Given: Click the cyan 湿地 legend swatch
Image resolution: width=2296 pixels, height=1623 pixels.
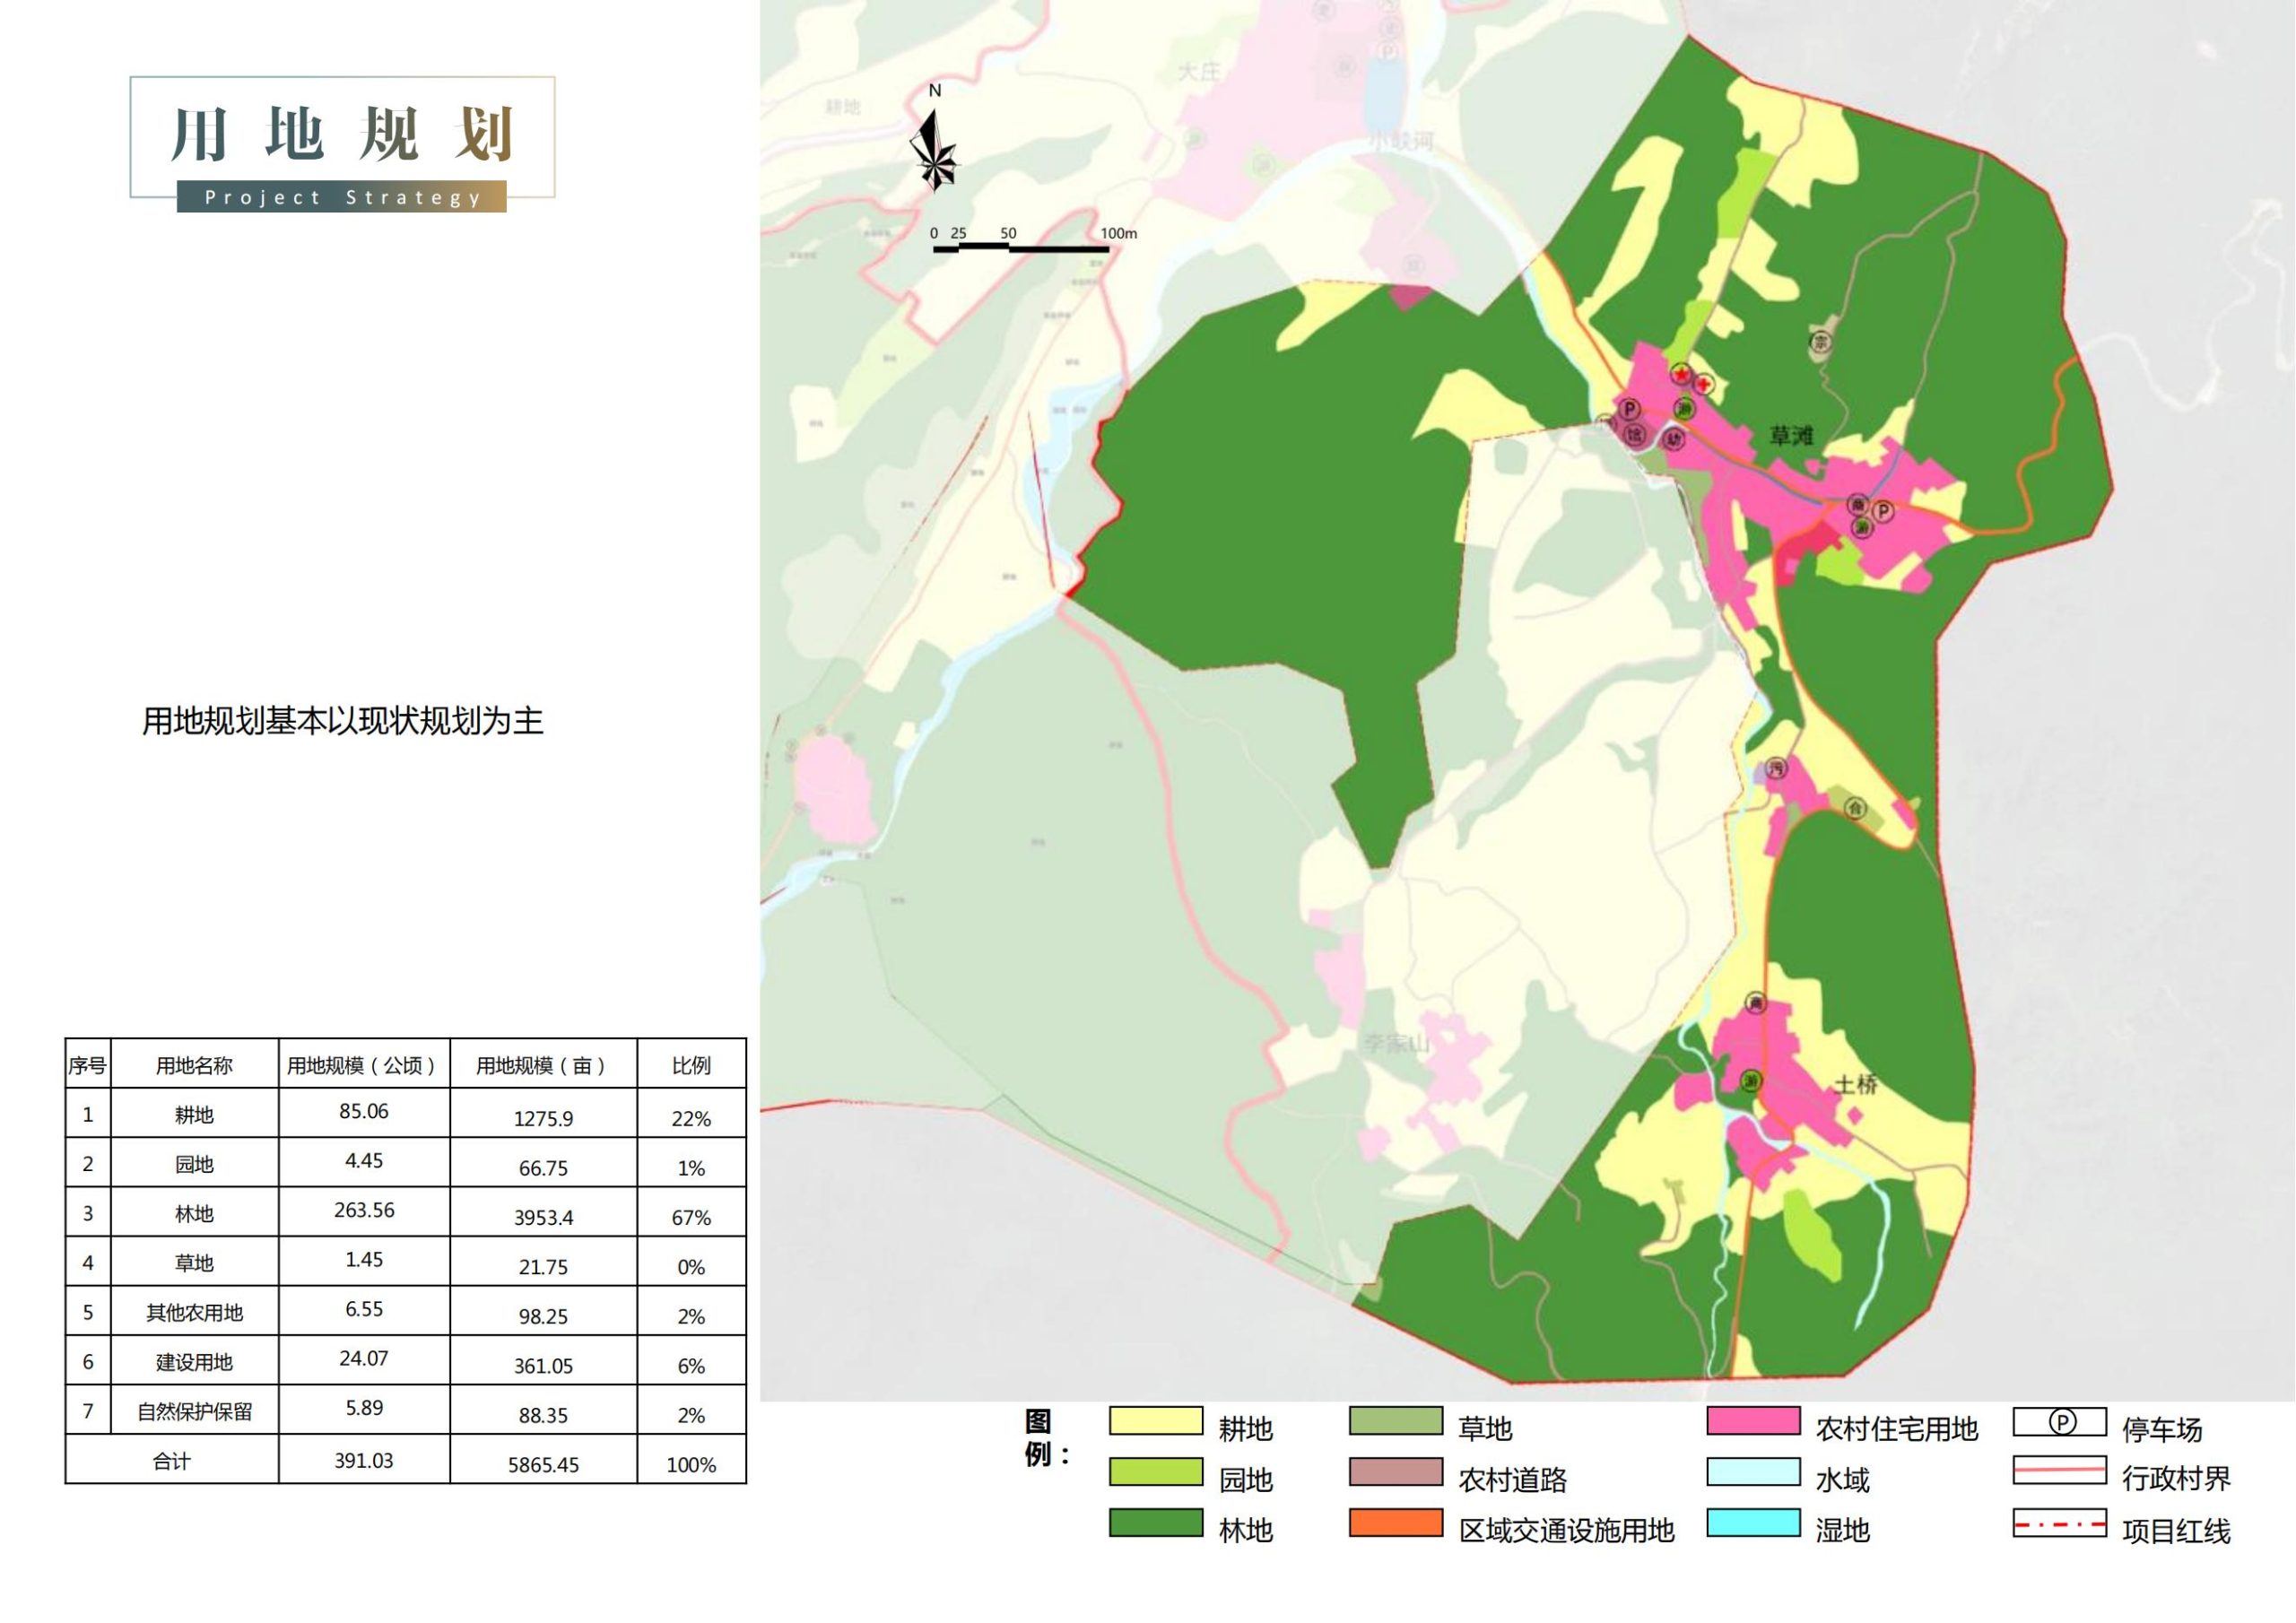Looking at the screenshot, I should click(x=1754, y=1522).
